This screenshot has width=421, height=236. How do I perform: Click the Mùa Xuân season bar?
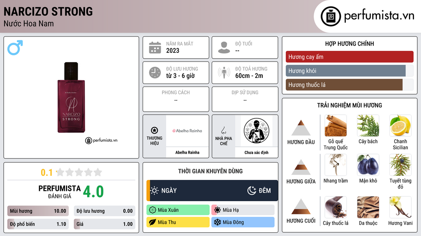pos(178,210)
